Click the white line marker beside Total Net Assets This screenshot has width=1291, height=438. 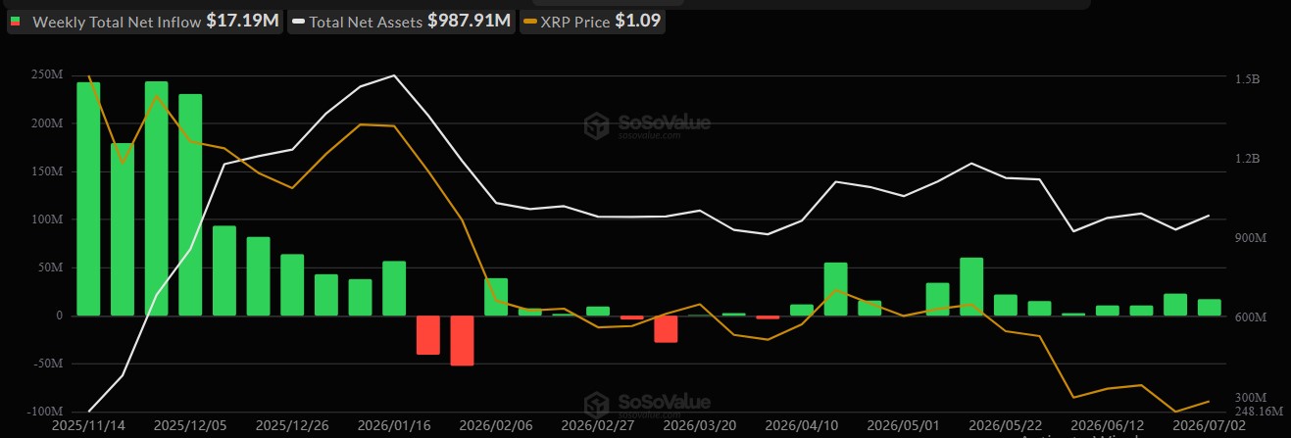(x=298, y=22)
